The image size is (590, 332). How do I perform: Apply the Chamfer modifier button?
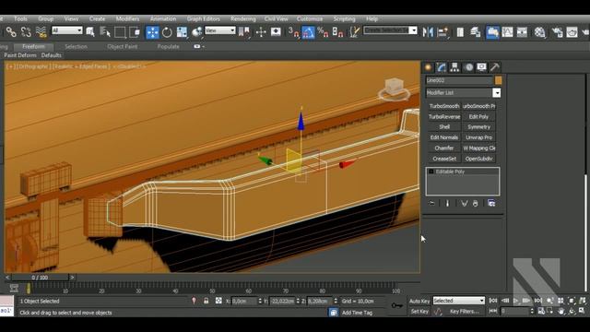tap(444, 148)
